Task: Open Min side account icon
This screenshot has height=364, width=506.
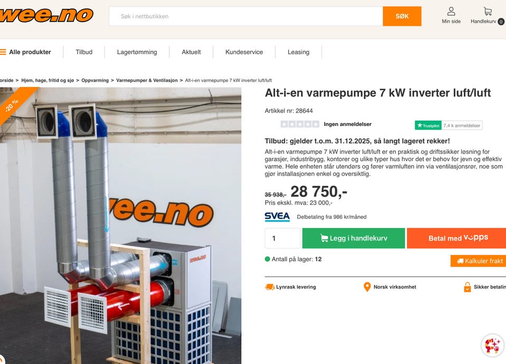Action: [451, 12]
